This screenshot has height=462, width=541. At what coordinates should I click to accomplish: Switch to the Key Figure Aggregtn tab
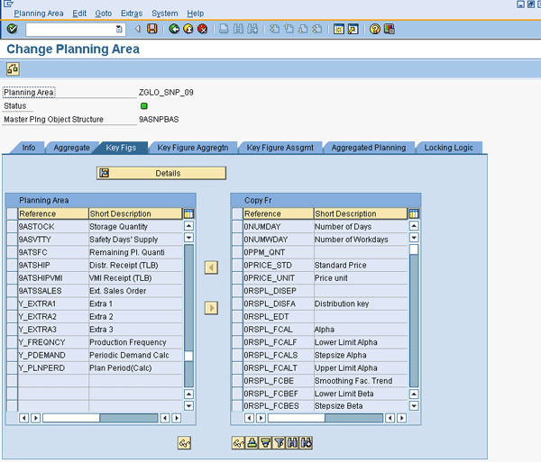192,147
